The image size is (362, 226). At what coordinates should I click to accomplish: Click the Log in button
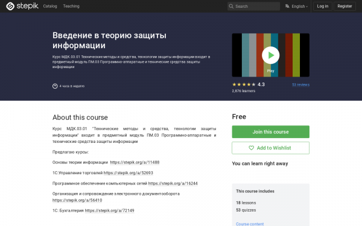323,6
